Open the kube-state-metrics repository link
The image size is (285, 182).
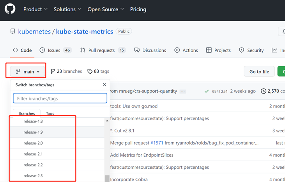pyautogui.click(x=85, y=32)
